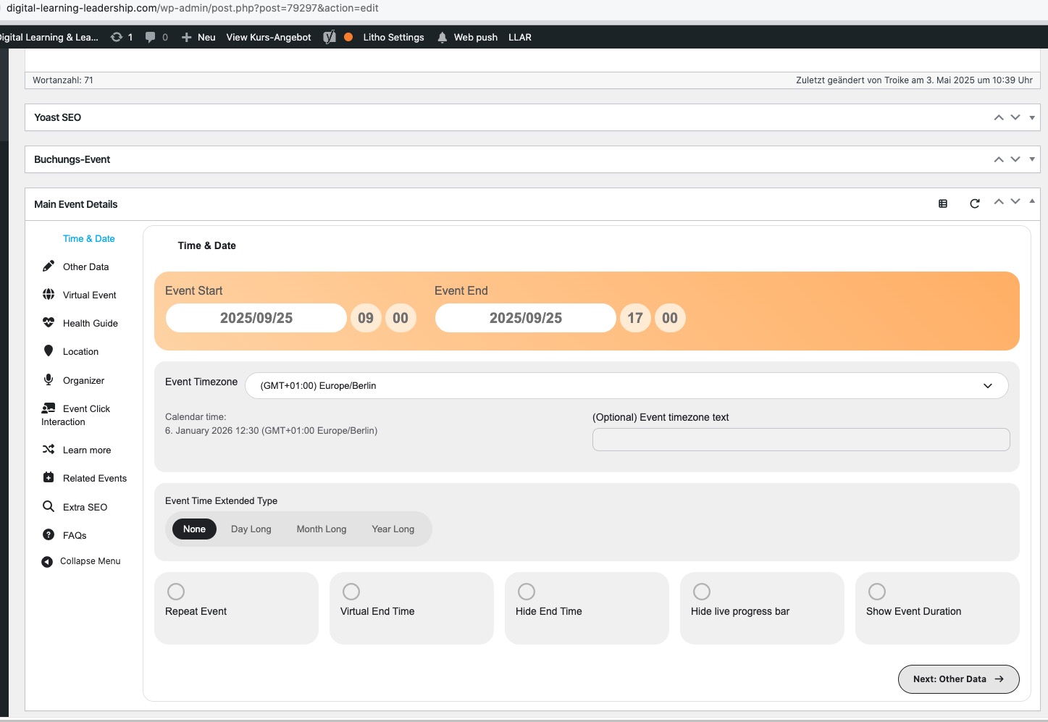This screenshot has height=722, width=1048.
Task: Open the View Kurs-Angebot link
Action: coord(268,38)
